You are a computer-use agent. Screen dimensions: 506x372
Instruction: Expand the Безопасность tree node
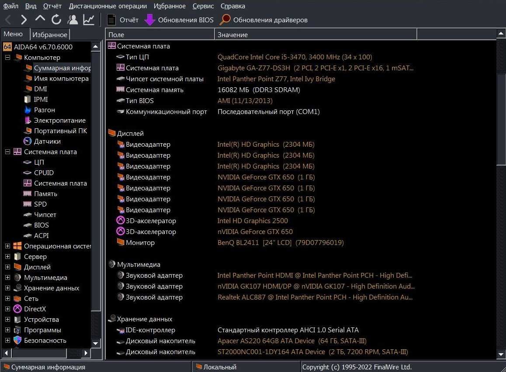7,341
